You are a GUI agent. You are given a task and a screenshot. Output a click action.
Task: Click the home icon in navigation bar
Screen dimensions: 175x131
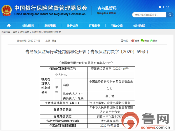pos(9,26)
